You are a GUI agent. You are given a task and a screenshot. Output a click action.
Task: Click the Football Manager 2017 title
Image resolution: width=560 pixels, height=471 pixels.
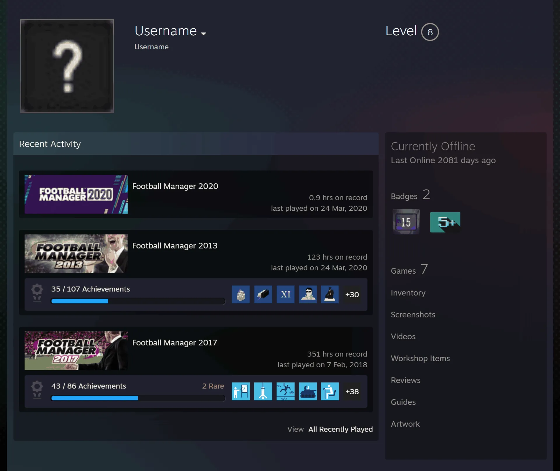click(174, 343)
